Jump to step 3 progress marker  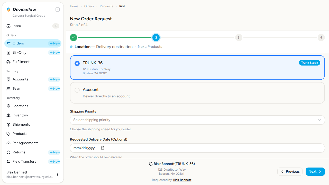(239, 38)
